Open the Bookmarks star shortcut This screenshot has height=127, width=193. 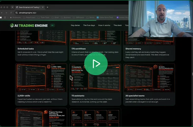pos(15,18)
